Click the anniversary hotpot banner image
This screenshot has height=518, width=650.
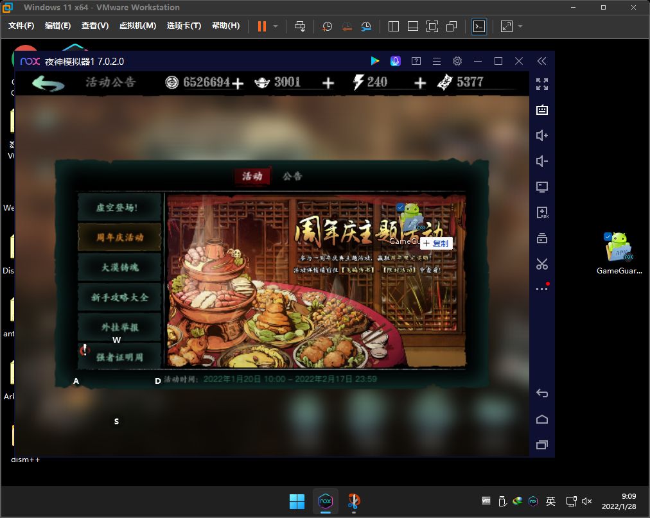tap(316, 281)
